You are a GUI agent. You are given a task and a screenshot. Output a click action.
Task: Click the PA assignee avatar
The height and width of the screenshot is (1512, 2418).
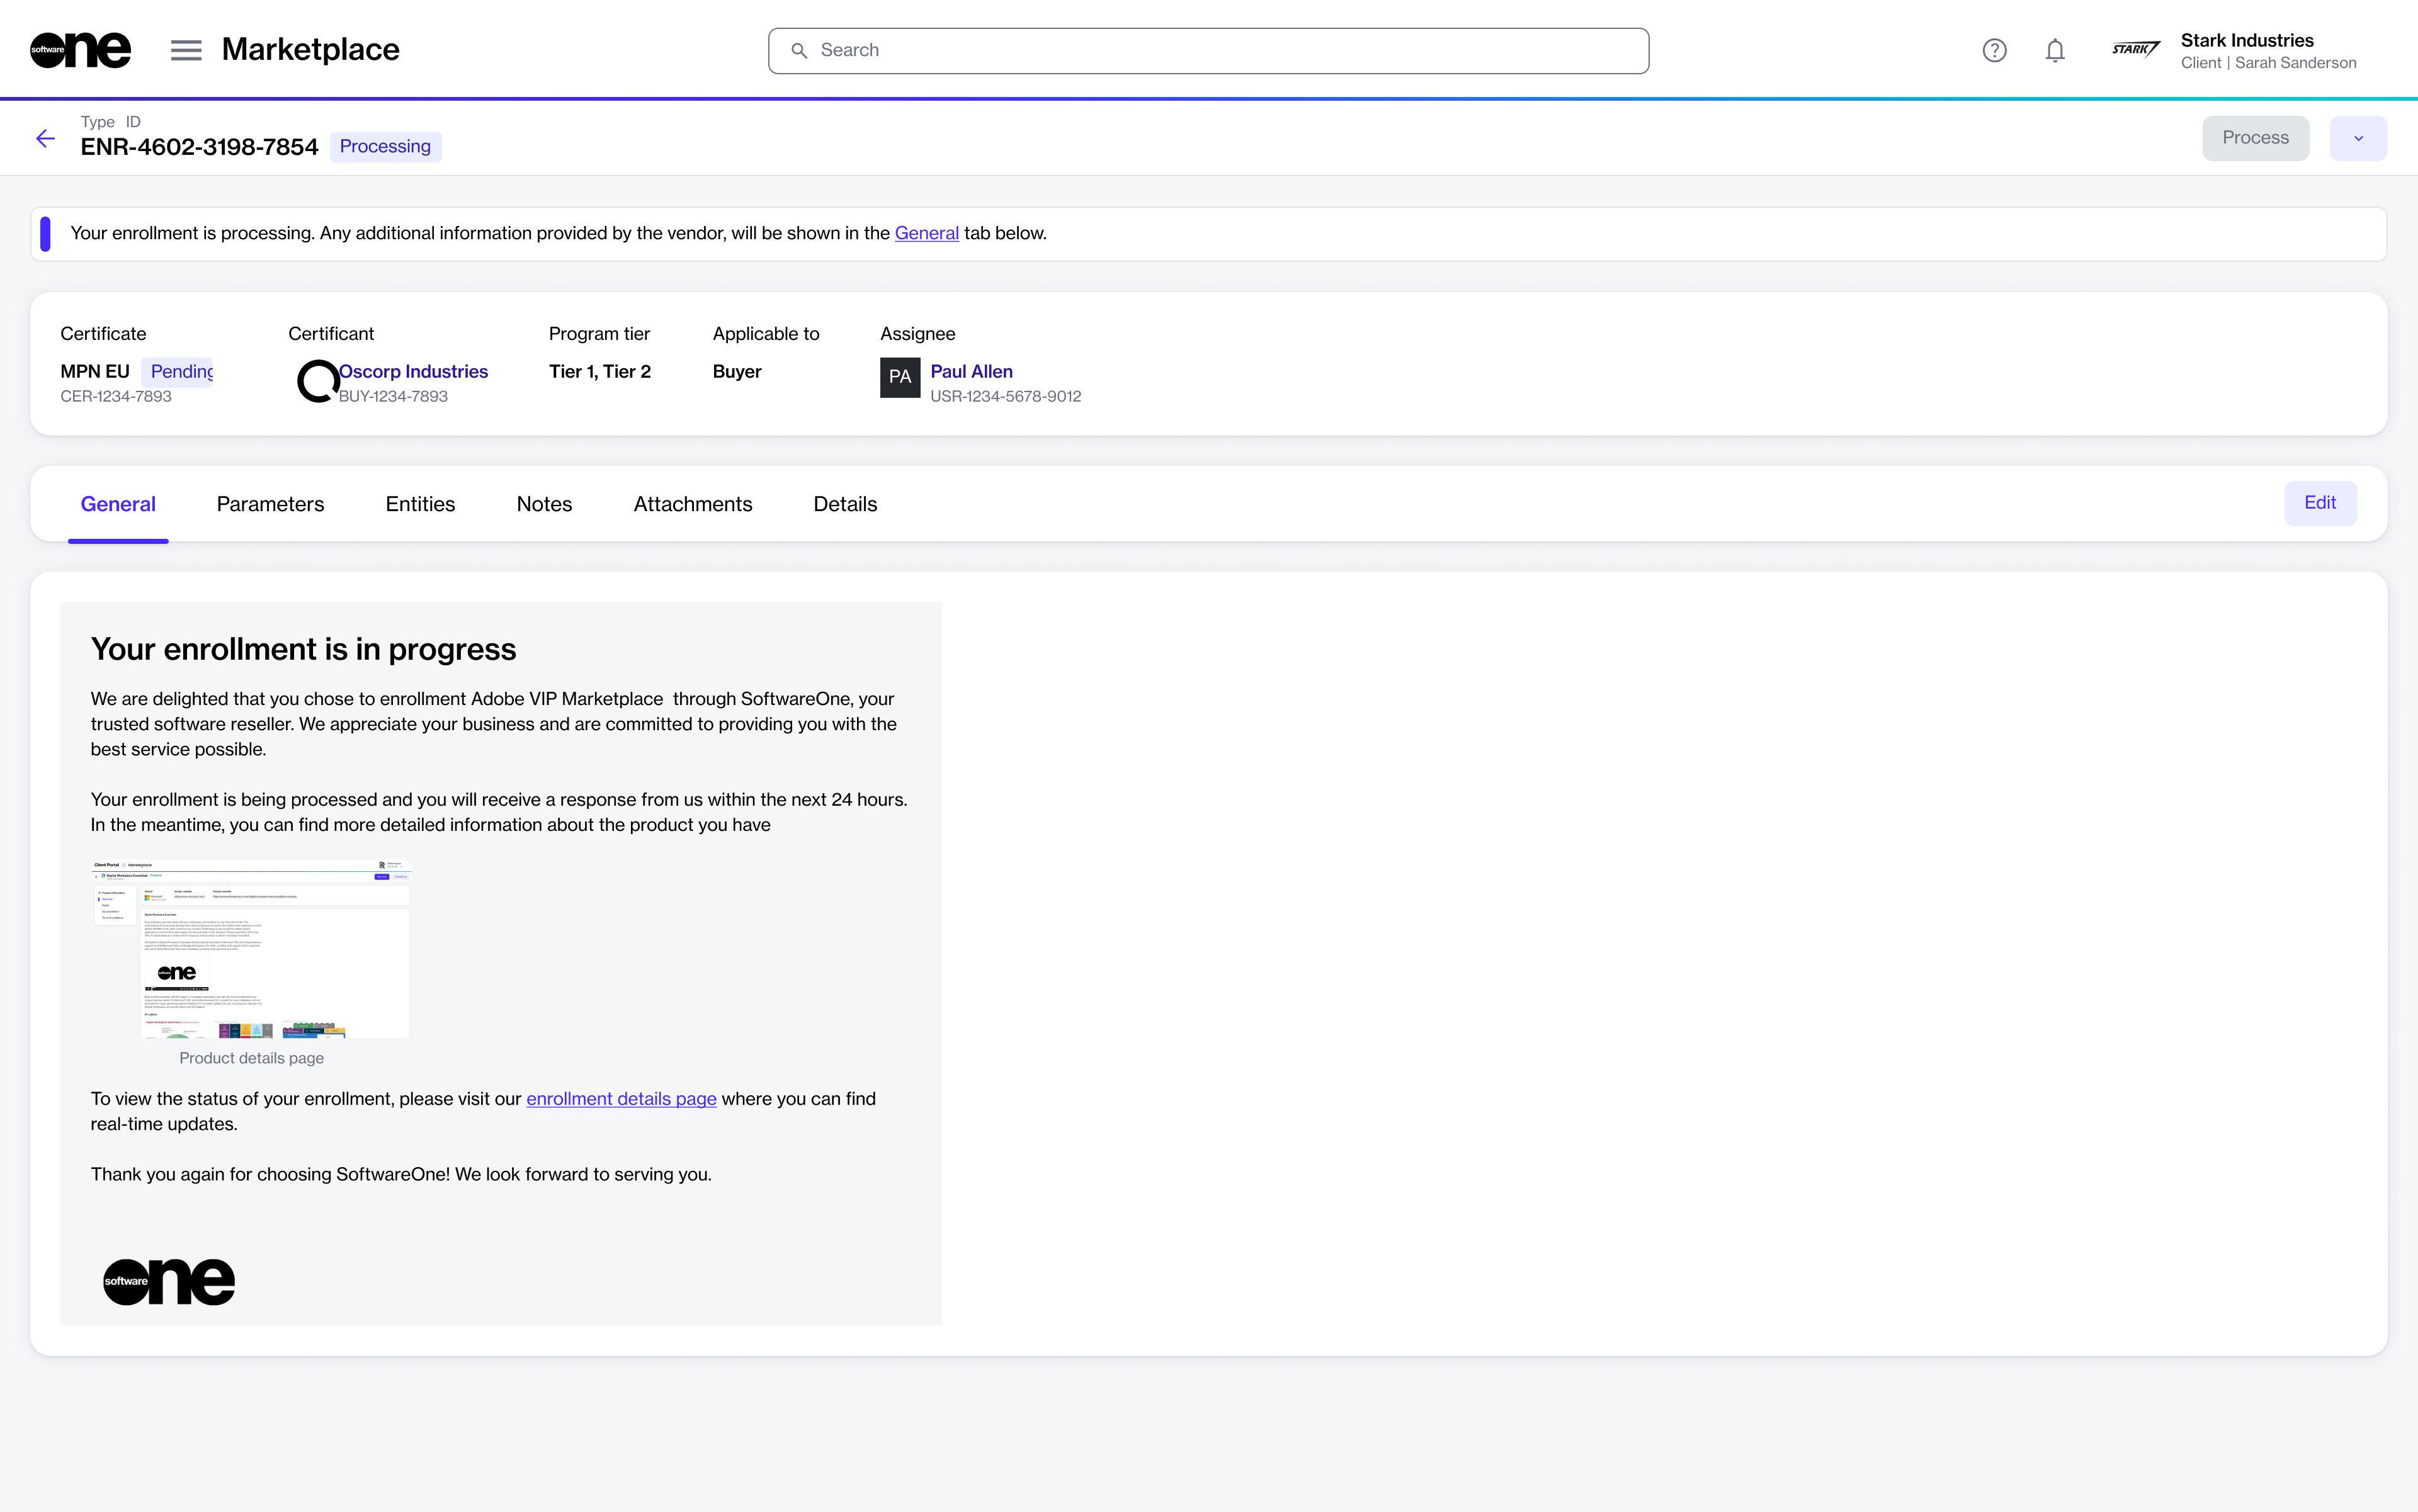[x=899, y=377]
